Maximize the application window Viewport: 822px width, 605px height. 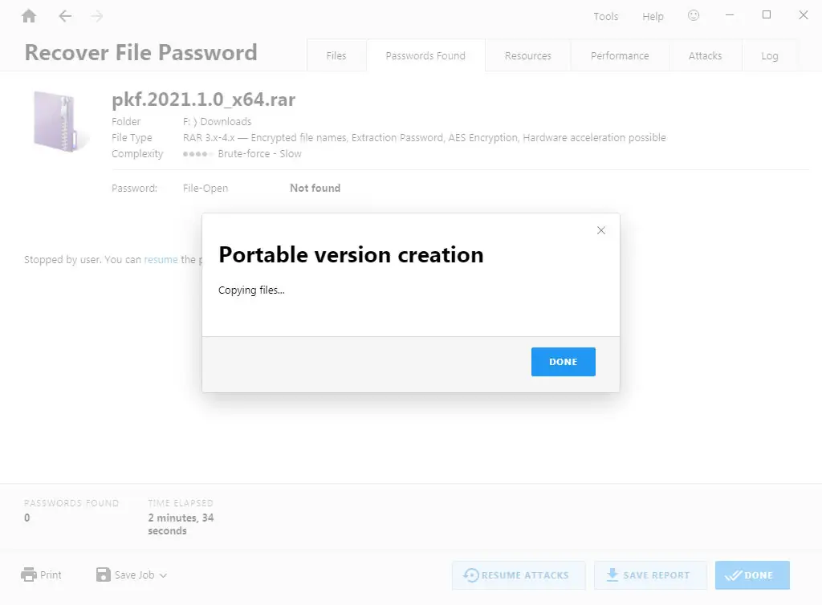(767, 15)
